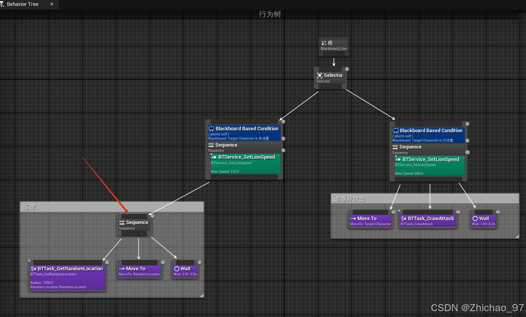
Task: Click the Blackboard_Lion label on the root node
Action: (334, 49)
